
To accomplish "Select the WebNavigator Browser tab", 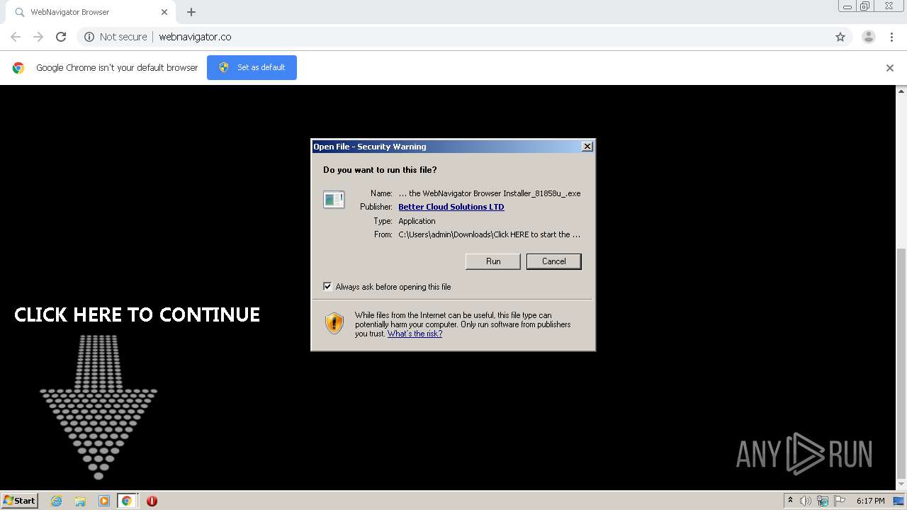I will pyautogui.click(x=90, y=12).
